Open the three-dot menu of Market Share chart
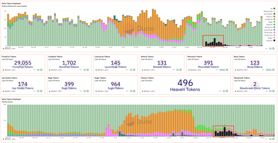Image resolution: width=278 pixels, height=143 pixels. (267, 139)
